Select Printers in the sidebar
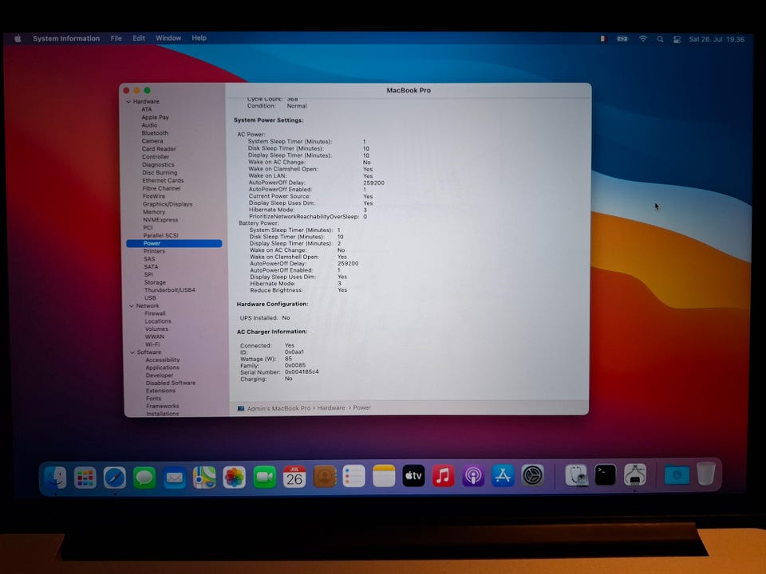Image resolution: width=766 pixels, height=574 pixels. 154,251
